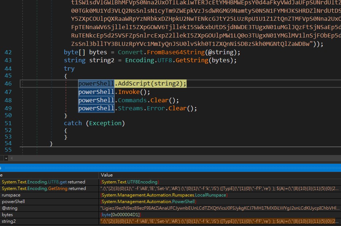Select the bytes variable in Locals

[7, 215]
